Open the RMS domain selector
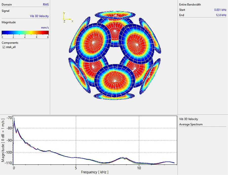Screen dimensions: 228x175 pos(46,5)
